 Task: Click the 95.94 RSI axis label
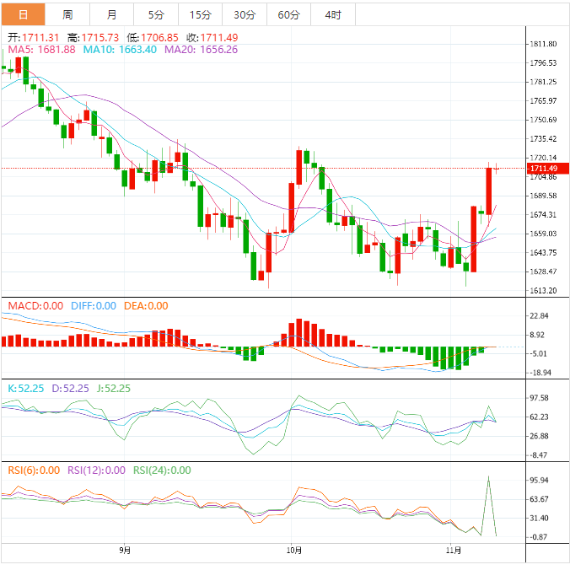coord(539,480)
